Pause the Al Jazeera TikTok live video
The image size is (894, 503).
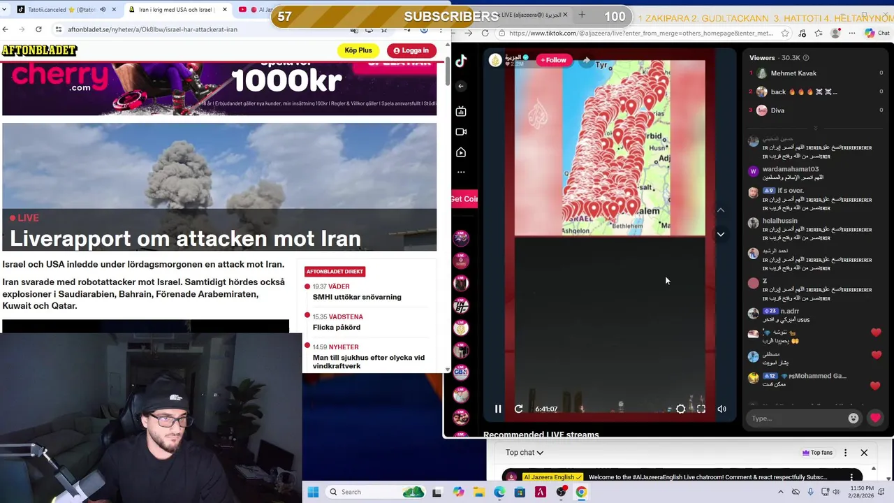tap(498, 409)
